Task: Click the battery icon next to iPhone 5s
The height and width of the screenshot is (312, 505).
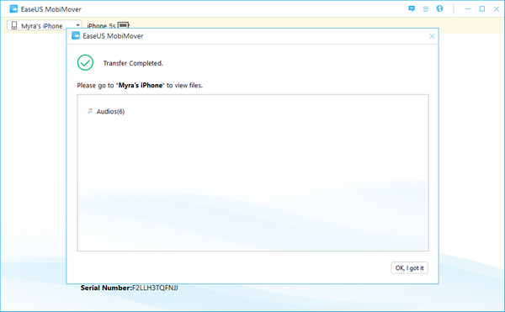Action: pyautogui.click(x=124, y=24)
